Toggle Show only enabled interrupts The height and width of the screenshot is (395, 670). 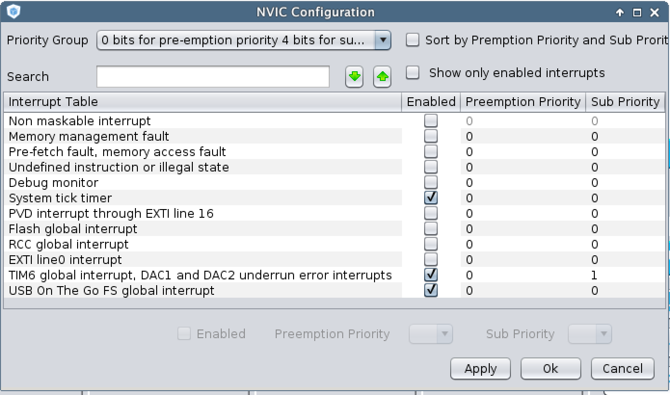coord(413,73)
